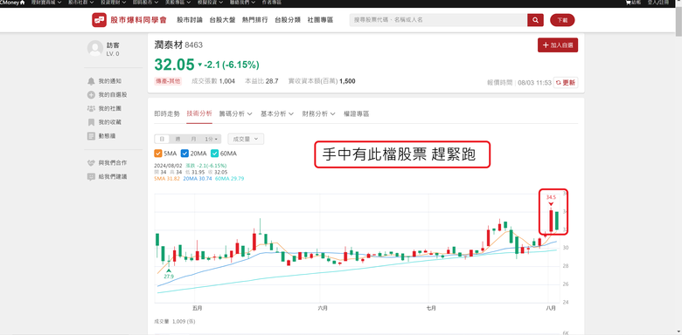The width and height of the screenshot is (682, 335).
Task: Open 我的自選股 plus icon
Action: point(91,94)
